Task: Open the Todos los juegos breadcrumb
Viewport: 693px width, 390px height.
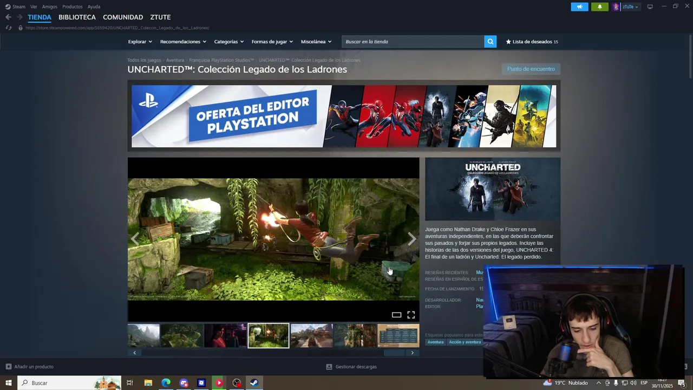Action: tap(144, 60)
